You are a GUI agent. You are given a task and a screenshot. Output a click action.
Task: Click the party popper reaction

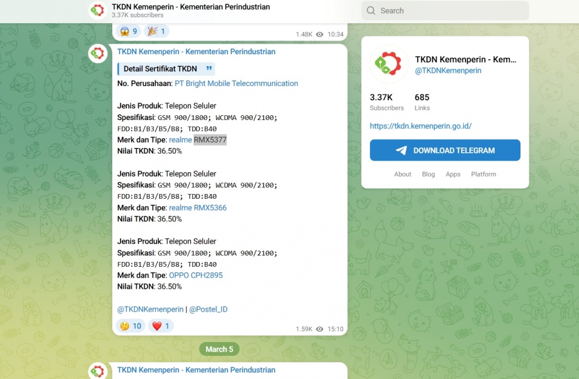(x=158, y=31)
